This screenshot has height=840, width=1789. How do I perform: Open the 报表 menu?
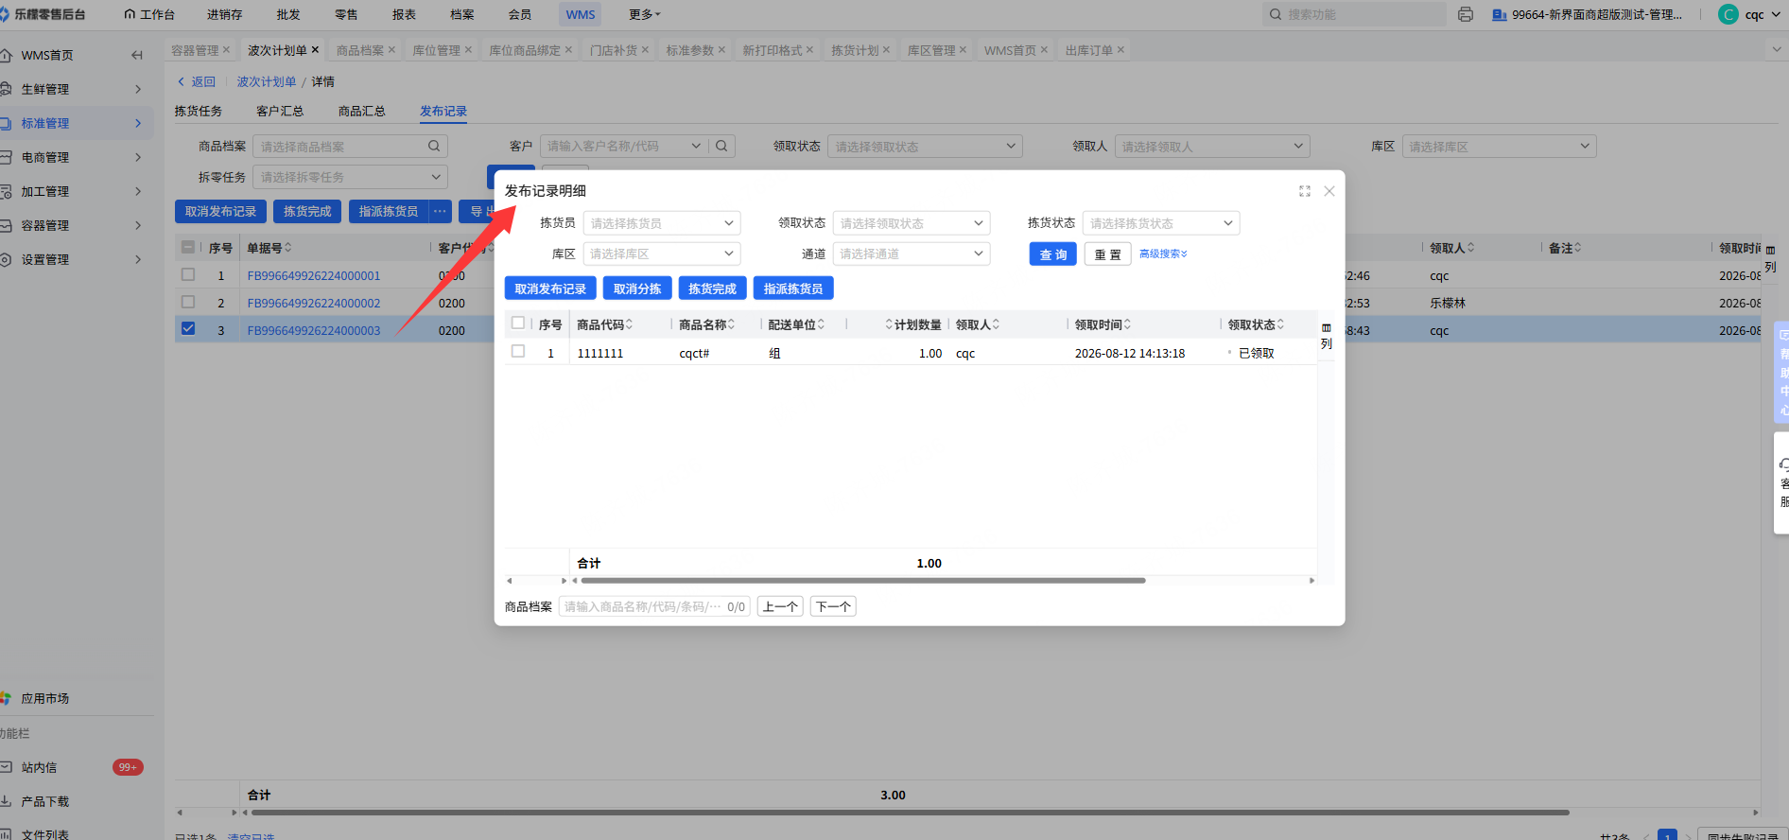coord(404,14)
